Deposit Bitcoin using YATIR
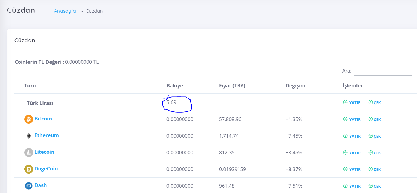This screenshot has height=193, width=417. click(352, 120)
